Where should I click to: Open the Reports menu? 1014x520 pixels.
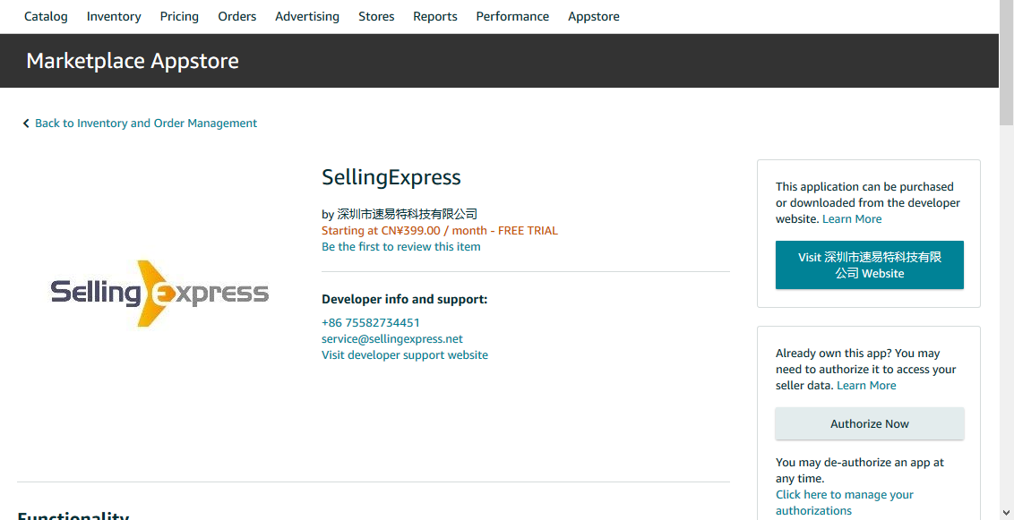coord(435,16)
